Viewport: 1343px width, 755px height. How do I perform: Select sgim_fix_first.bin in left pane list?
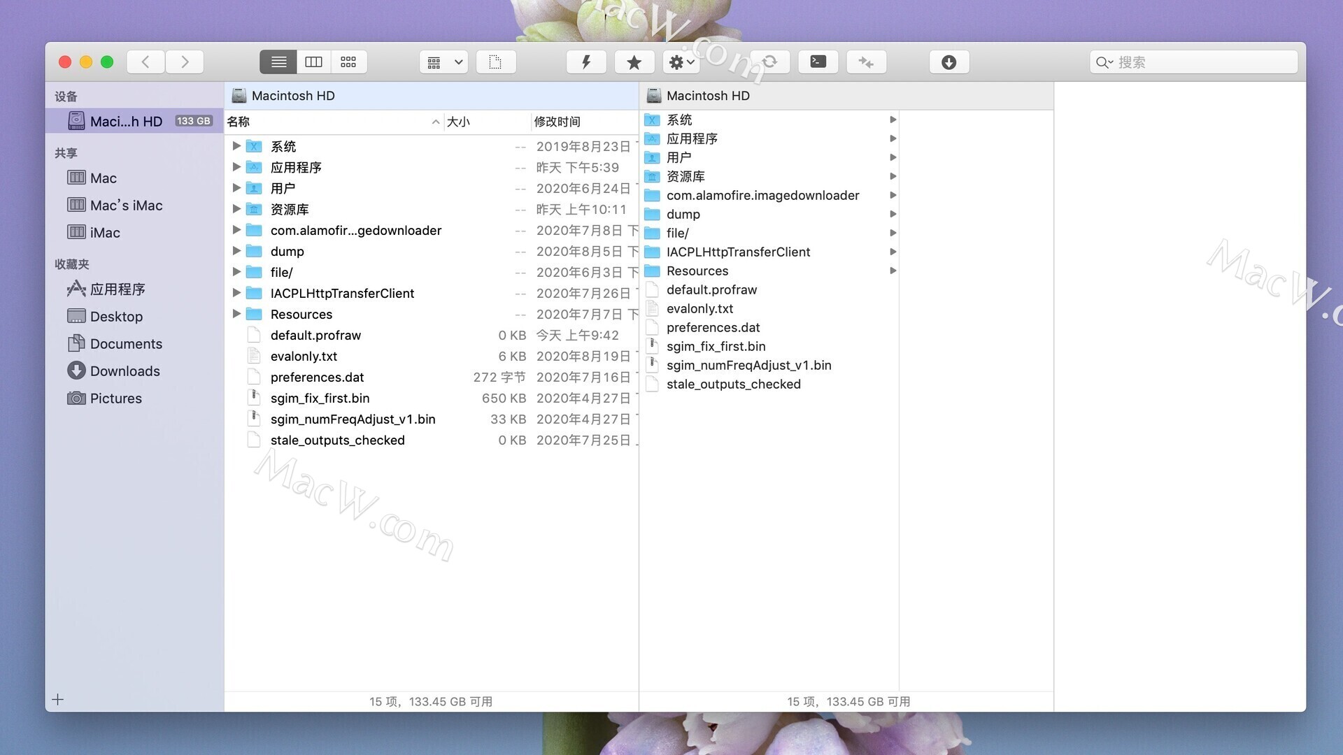(x=432, y=398)
